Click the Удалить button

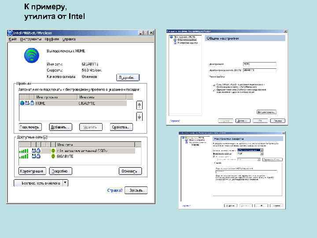click(91, 127)
